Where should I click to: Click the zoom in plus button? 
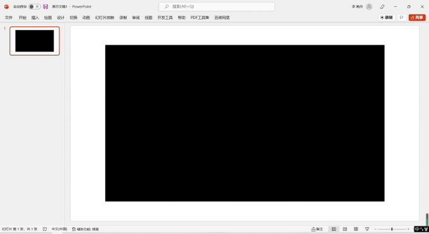click(x=408, y=229)
